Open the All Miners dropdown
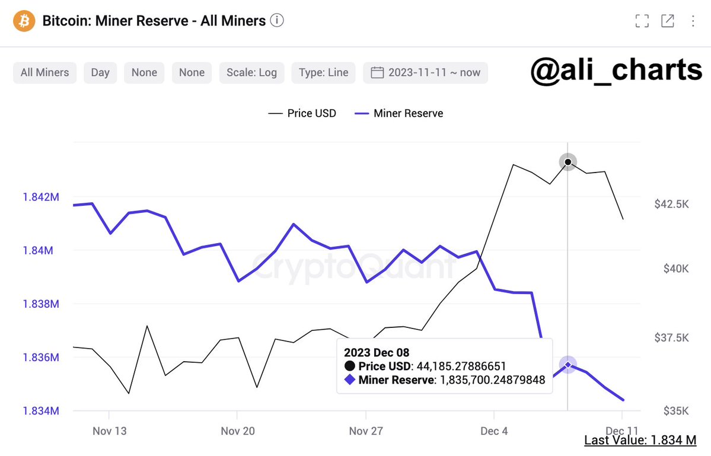This screenshot has height=456, width=711. (x=45, y=72)
